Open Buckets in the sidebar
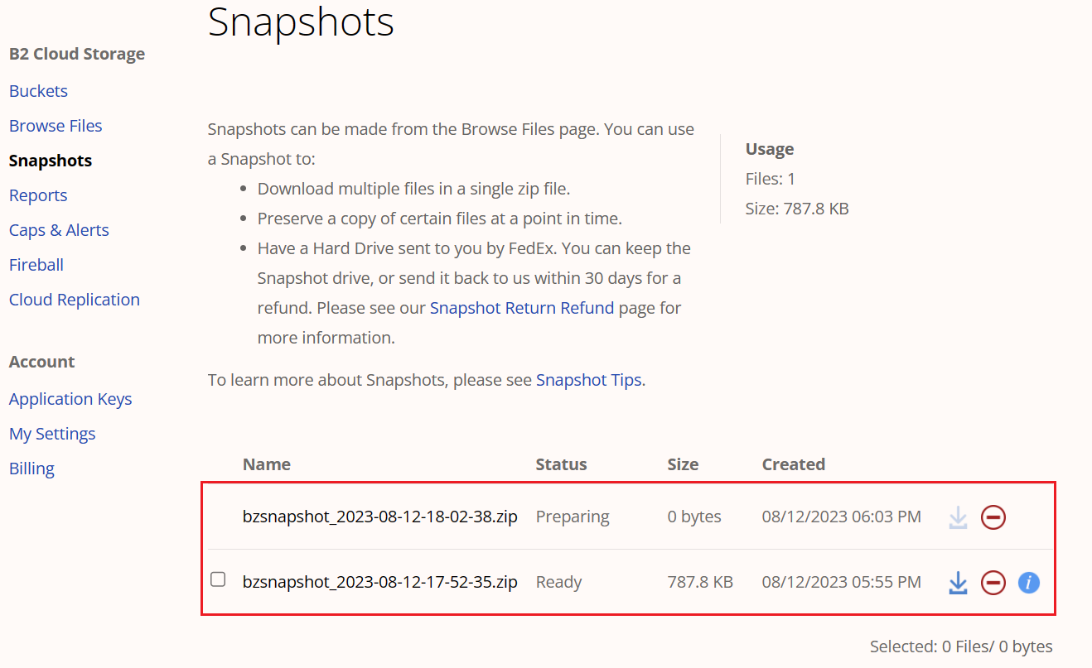Screen dimensions: 1092x668 [x=38, y=91]
